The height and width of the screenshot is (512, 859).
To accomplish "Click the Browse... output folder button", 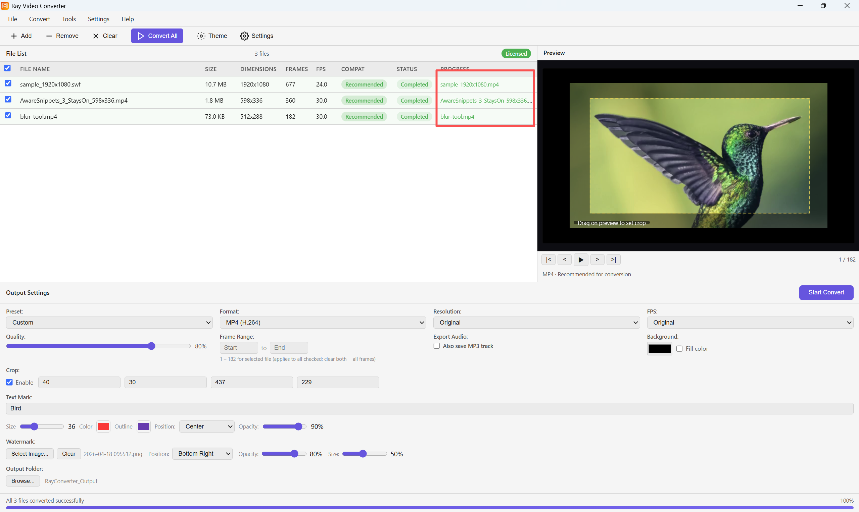I will tap(23, 481).
